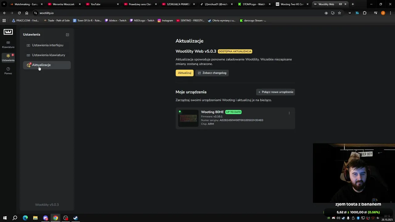The height and width of the screenshot is (222, 395).
Task: Open the blinkcn Twitch bookmark
Action: click(115, 20)
